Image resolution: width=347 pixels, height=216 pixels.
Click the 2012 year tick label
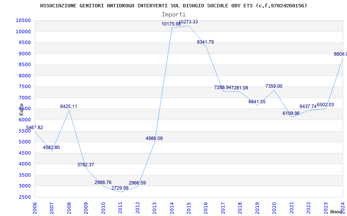137,208
